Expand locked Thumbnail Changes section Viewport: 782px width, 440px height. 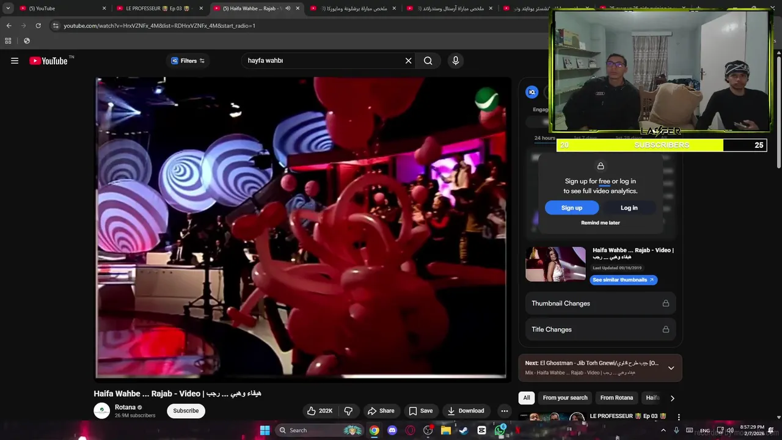601,303
